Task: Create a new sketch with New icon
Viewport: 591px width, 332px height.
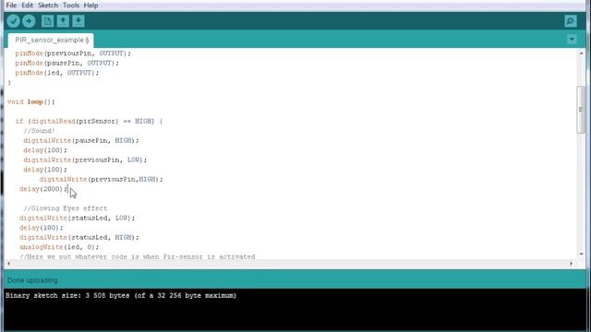Action: 47,21
